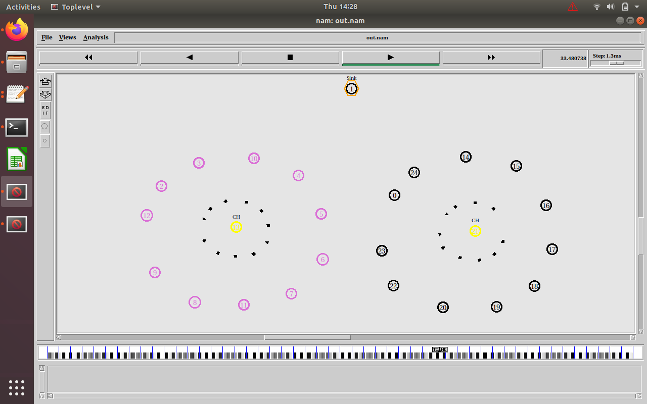Expand the Toplevel application menu
Viewport: 647px width, 404px height.
76,7
